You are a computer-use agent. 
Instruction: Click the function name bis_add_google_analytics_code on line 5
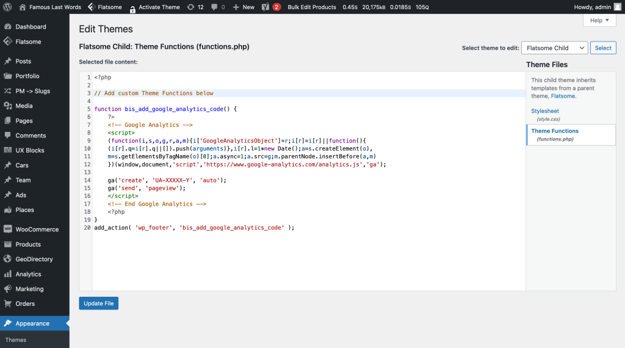pyautogui.click(x=174, y=109)
